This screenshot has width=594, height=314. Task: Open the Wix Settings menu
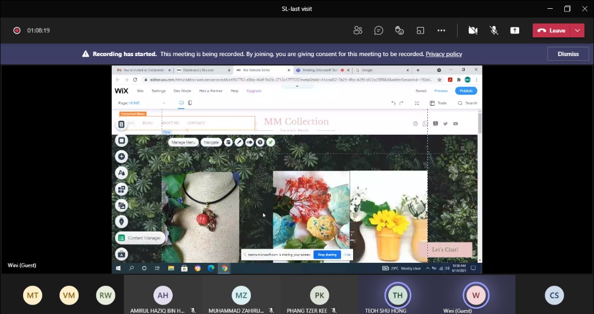click(x=158, y=91)
